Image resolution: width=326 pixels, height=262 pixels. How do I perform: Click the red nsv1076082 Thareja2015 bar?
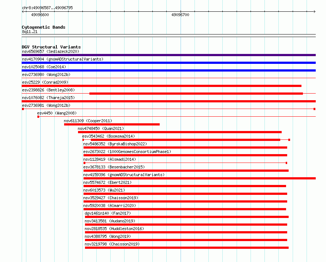click(168, 101)
